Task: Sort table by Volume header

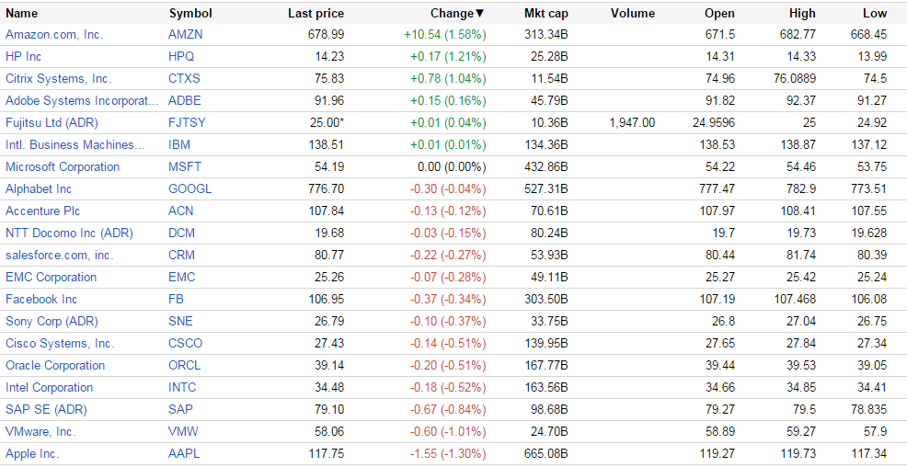Action: pyautogui.click(x=632, y=13)
